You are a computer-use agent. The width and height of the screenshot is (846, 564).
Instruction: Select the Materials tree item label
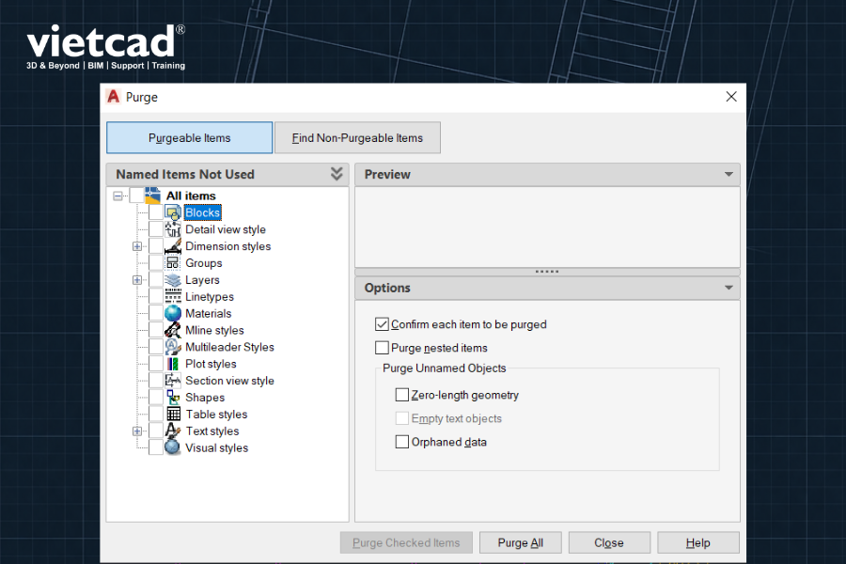[209, 313]
